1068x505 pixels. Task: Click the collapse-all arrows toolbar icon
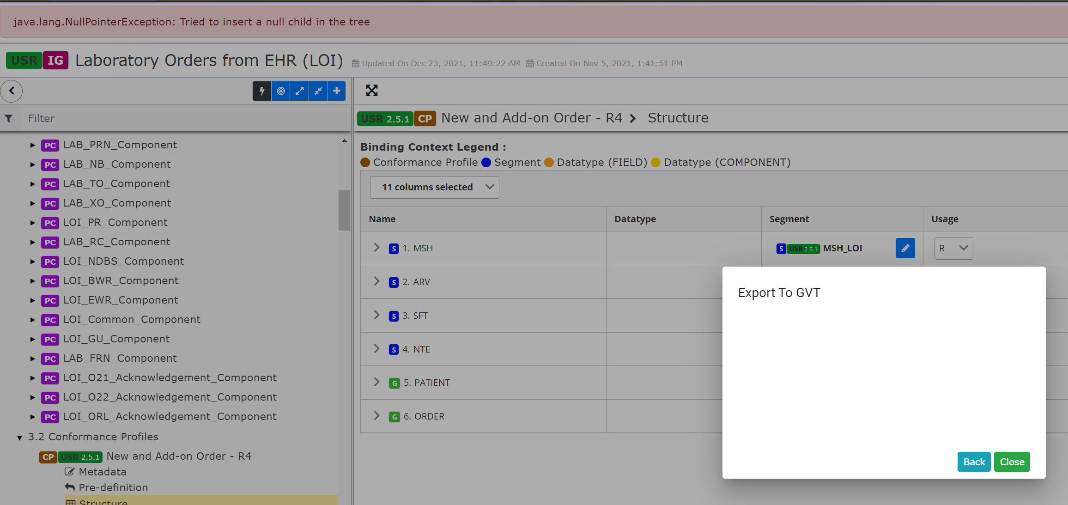pos(318,91)
